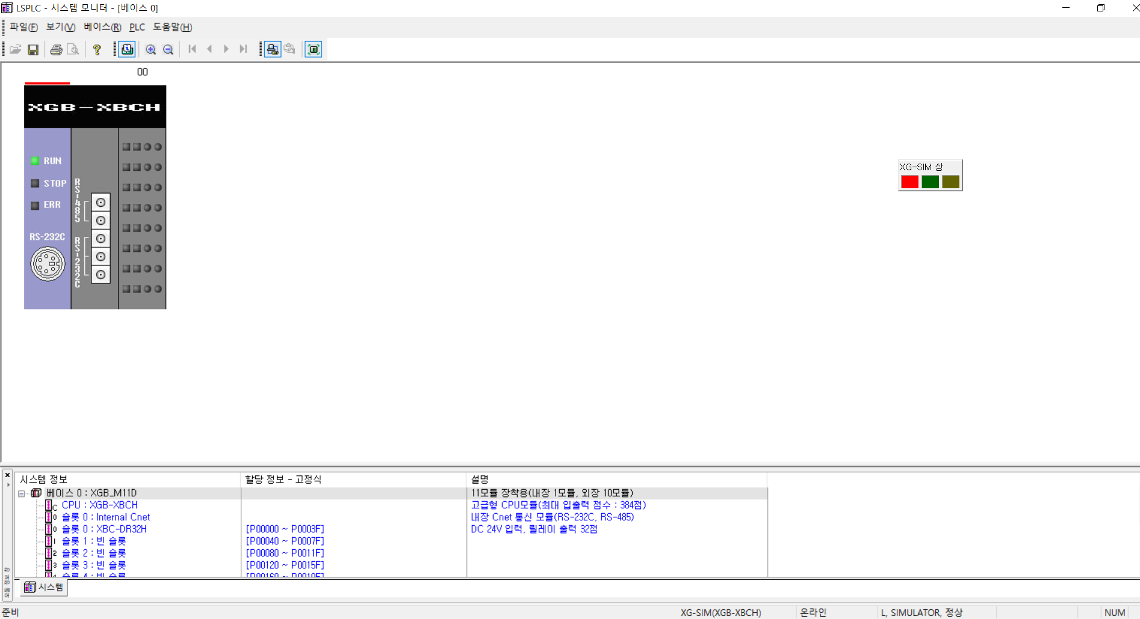Go to the next base arrow

[x=226, y=49]
